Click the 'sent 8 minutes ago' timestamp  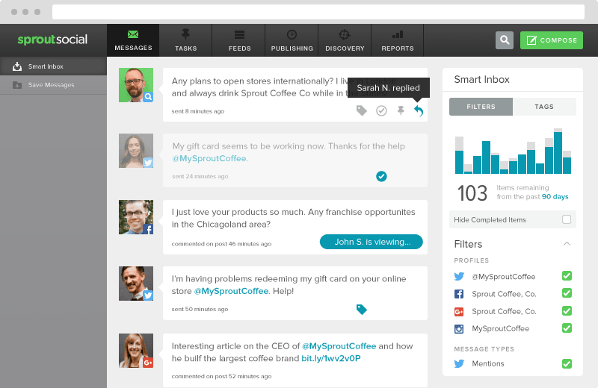197,111
